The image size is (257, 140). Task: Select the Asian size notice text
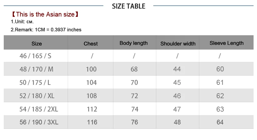coord(45,14)
